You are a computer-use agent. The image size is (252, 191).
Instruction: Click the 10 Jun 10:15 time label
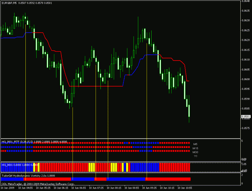coord(167,188)
